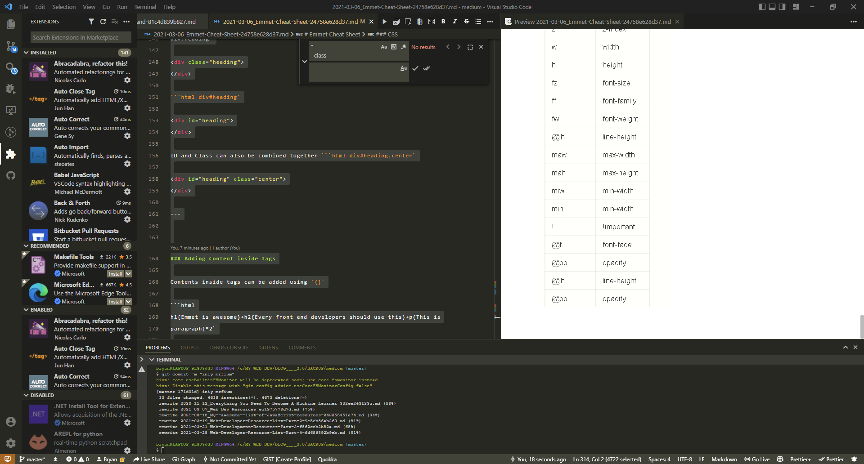Filter extensions using the funnel icon
Viewport: 864px width, 464px height.
[x=91, y=22]
